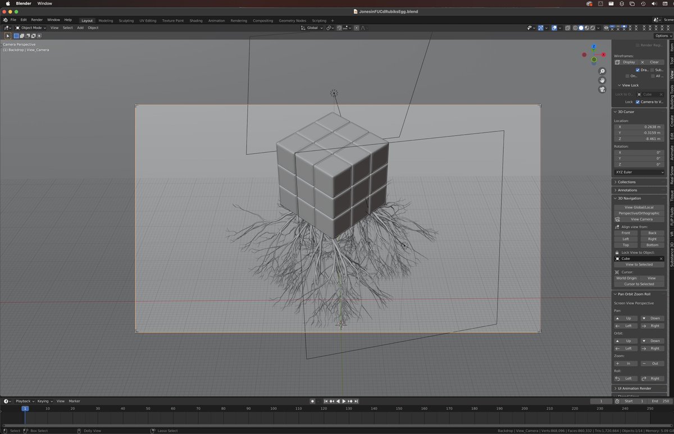Click the Perspective/Orthographic button
Viewport: 674px width, 434px height.
point(639,213)
